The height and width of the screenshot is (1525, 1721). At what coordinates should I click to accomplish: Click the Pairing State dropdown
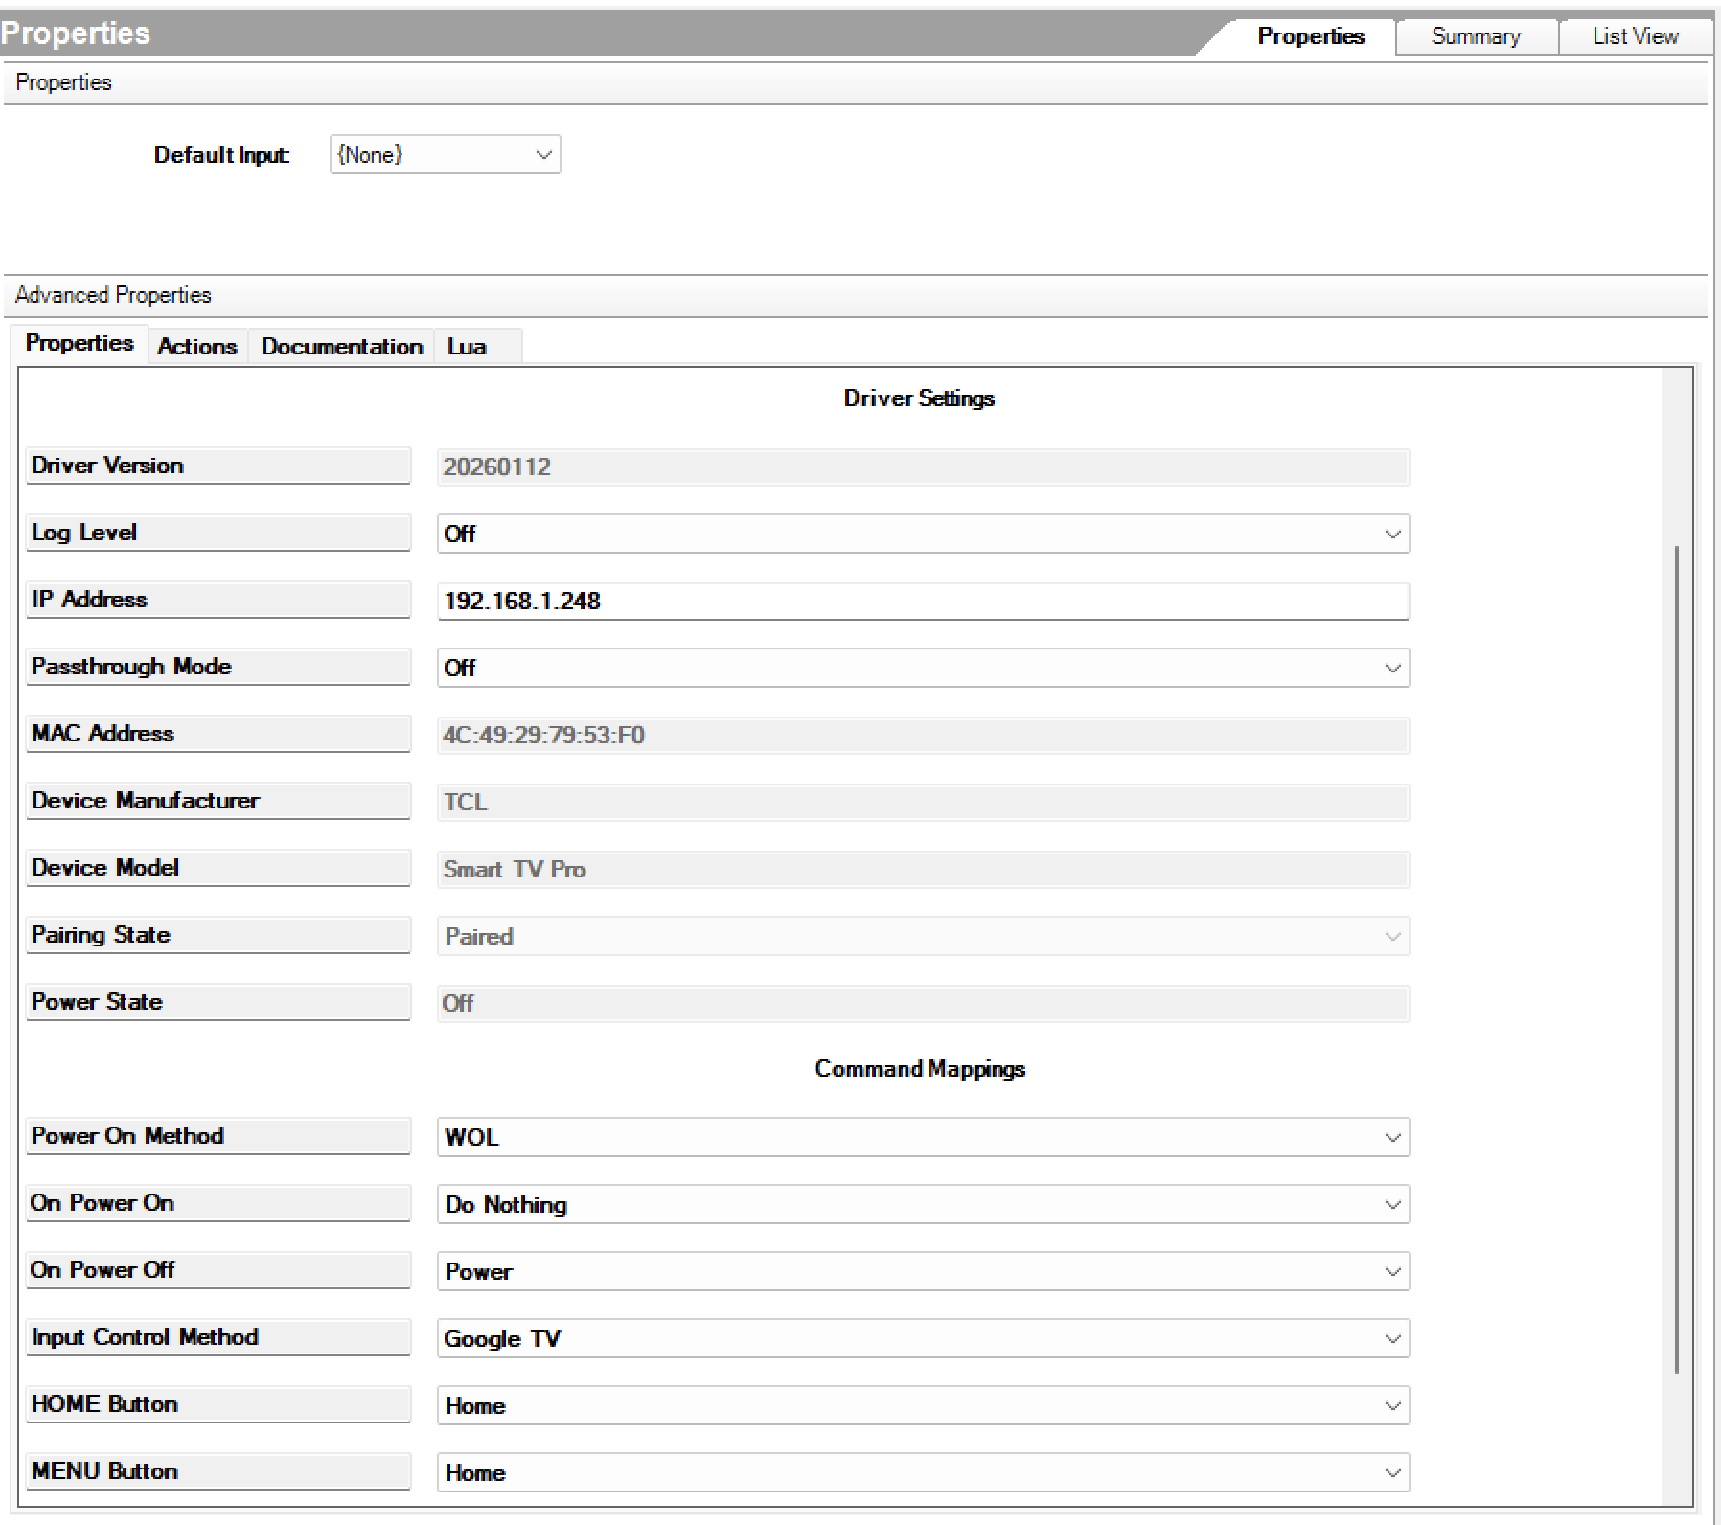922,936
